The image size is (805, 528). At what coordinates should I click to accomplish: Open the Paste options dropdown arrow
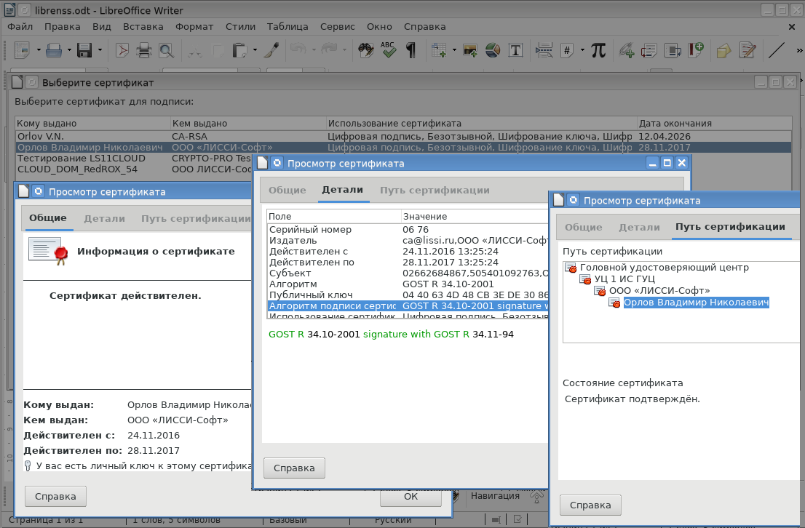255,50
